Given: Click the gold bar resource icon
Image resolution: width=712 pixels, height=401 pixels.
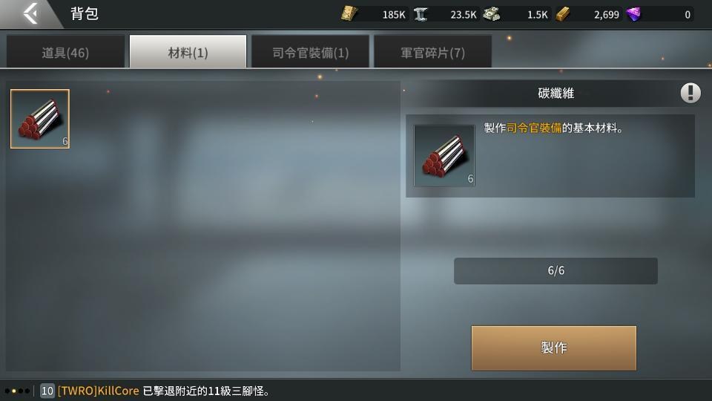Looking at the screenshot, I should [x=563, y=14].
